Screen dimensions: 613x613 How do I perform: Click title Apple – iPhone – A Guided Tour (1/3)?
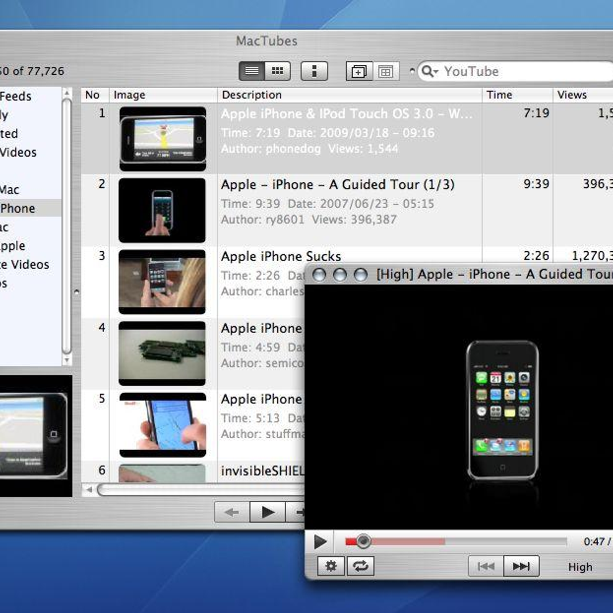(x=338, y=185)
